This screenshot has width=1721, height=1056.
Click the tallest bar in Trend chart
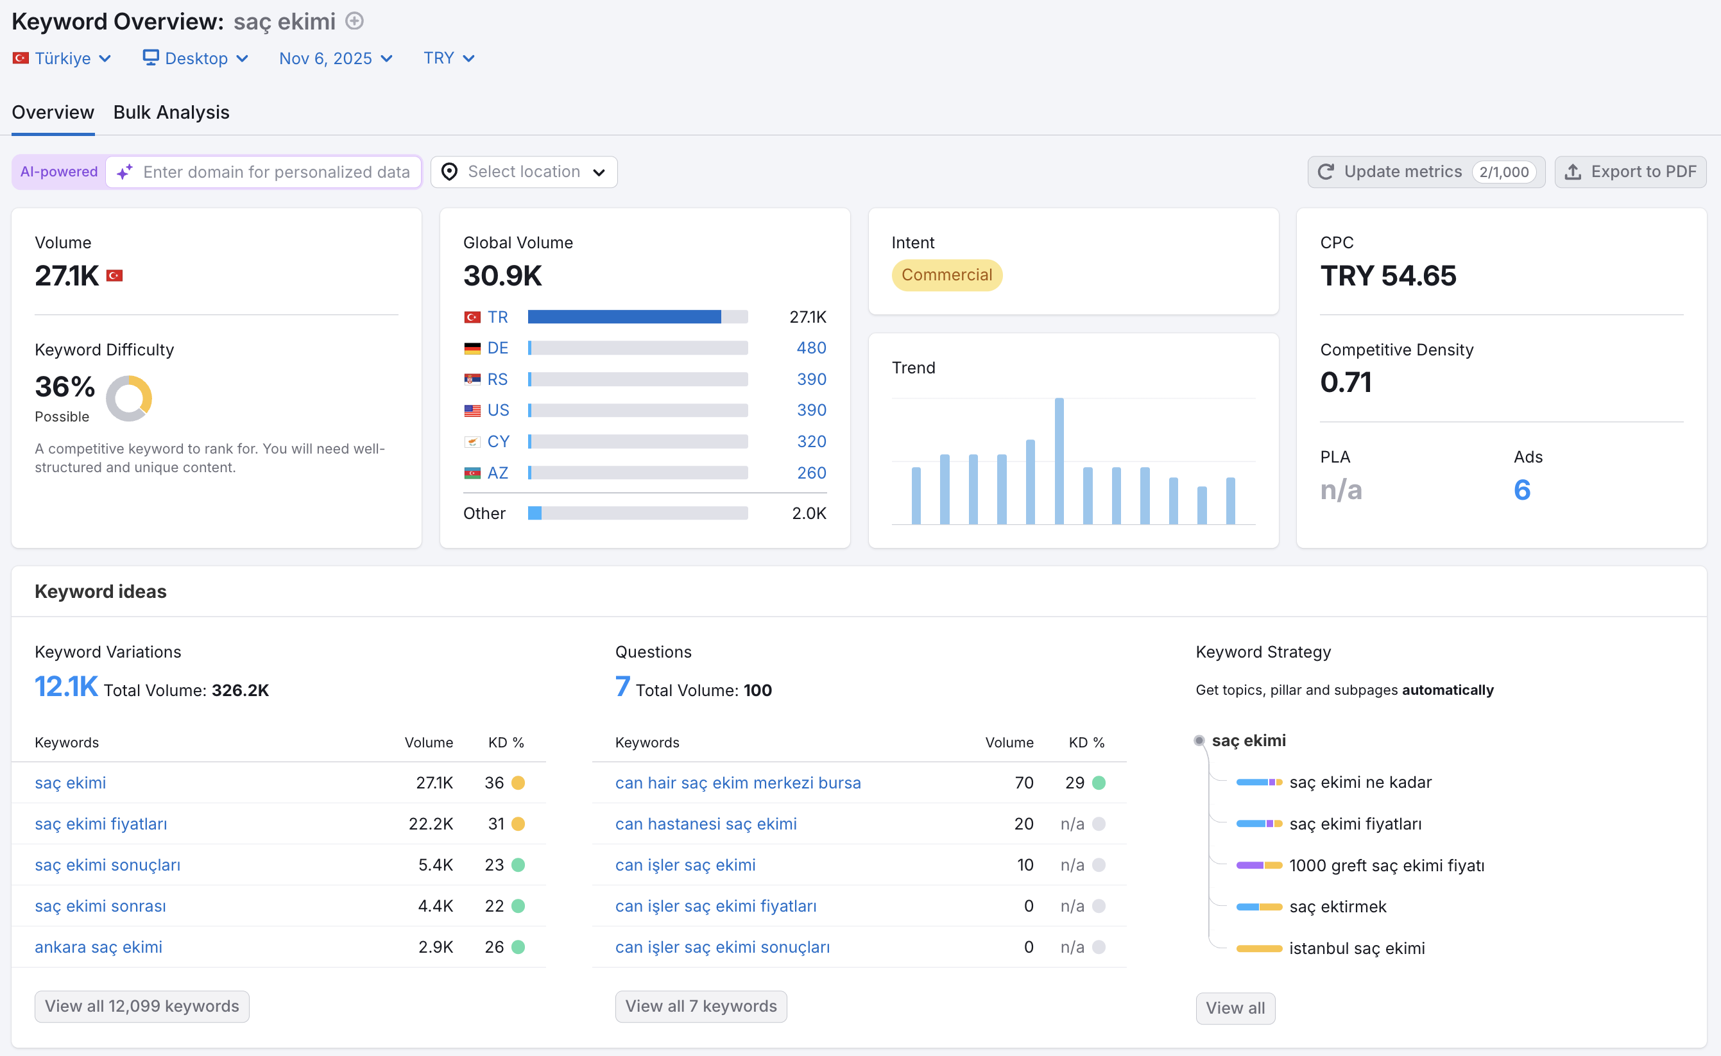coord(1059,461)
